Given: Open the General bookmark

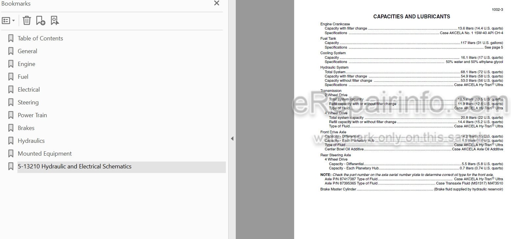Looking at the screenshot, I should 27,51.
